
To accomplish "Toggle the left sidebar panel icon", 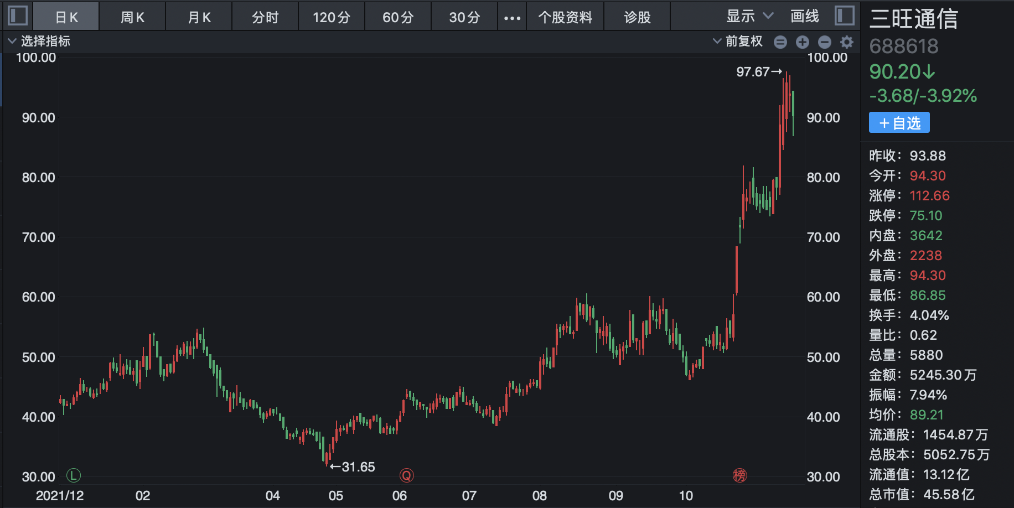I will (x=18, y=15).
